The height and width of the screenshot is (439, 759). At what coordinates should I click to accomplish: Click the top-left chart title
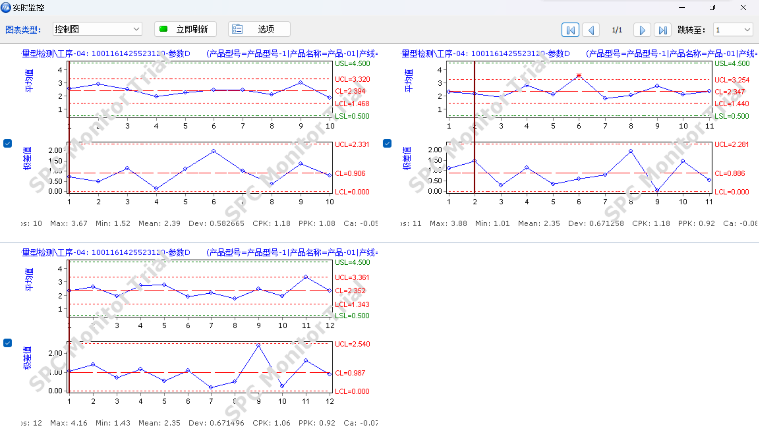[105, 53]
